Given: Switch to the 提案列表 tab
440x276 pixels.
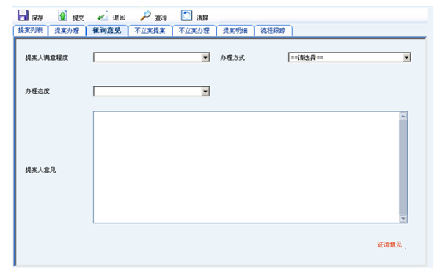Looking at the screenshot, I should coord(30,30).
